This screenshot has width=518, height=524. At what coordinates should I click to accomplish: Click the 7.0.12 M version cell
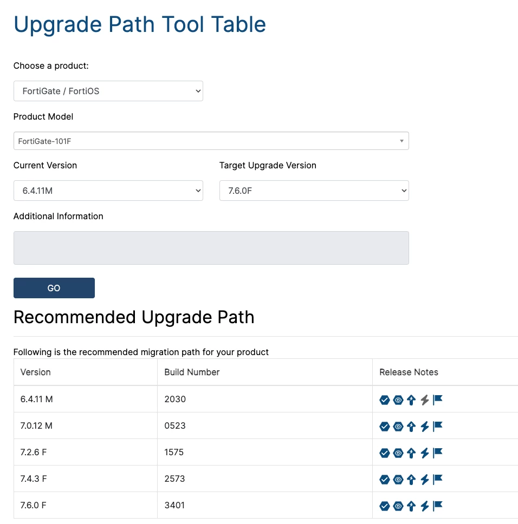point(86,425)
